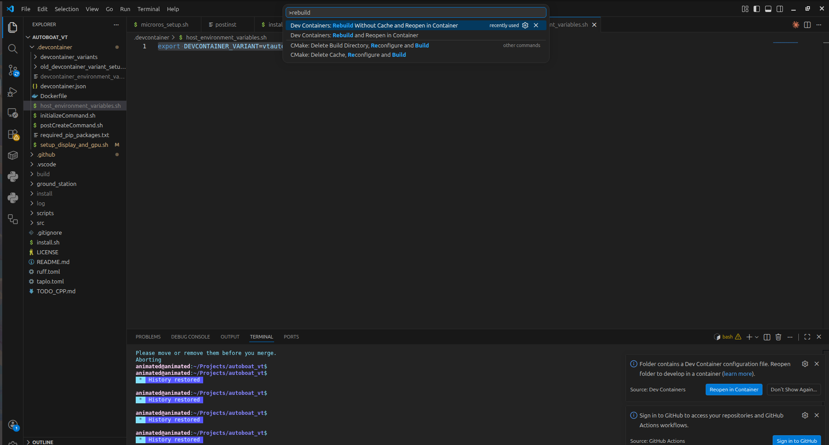This screenshot has width=829, height=445.
Task: Toggle the panel to maximize the terminal
Action: (x=807, y=337)
